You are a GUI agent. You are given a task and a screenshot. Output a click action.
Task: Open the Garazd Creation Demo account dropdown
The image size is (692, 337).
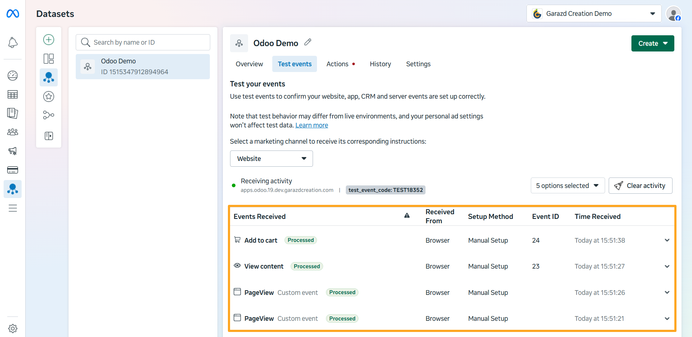click(594, 14)
